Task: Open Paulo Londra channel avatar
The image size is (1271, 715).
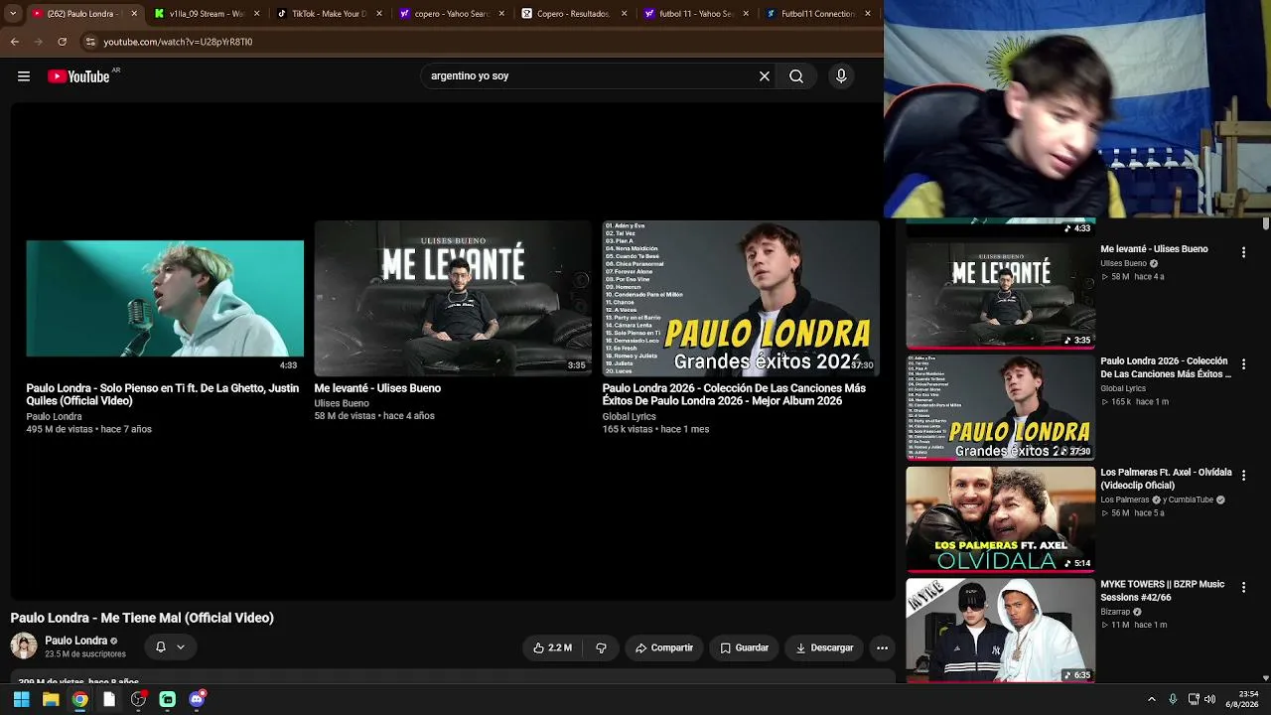Action: [24, 646]
